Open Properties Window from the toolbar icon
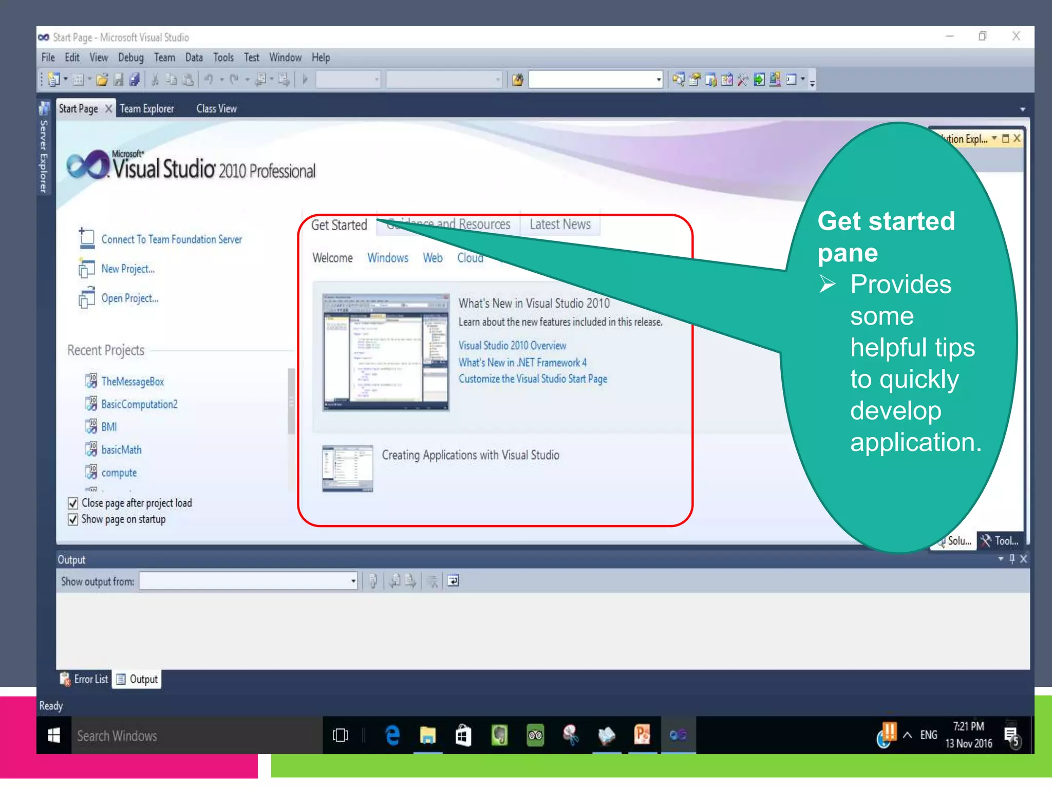1052x789 pixels. tap(694, 79)
